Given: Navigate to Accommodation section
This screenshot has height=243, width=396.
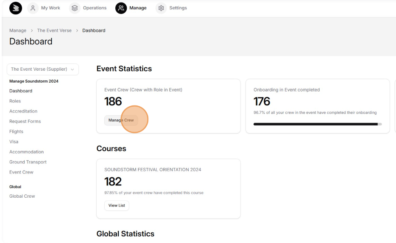Looking at the screenshot, I should point(26,152).
